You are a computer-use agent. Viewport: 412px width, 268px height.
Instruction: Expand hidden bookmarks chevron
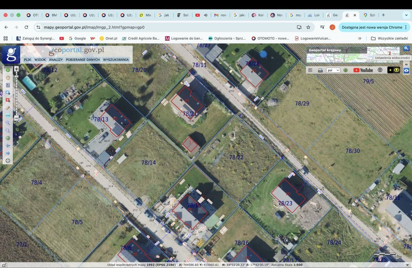click(x=360, y=38)
